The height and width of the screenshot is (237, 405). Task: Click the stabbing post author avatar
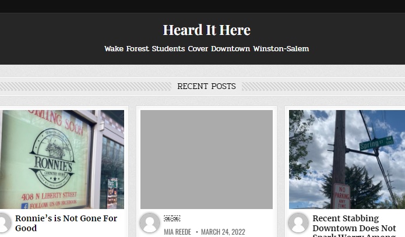coord(298,223)
